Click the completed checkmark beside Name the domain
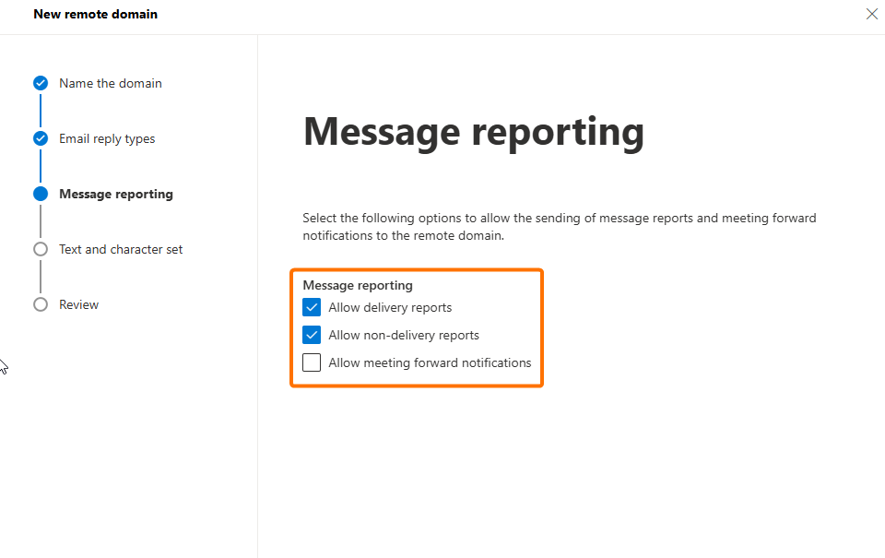Viewport: 885px width, 558px height. pos(41,83)
